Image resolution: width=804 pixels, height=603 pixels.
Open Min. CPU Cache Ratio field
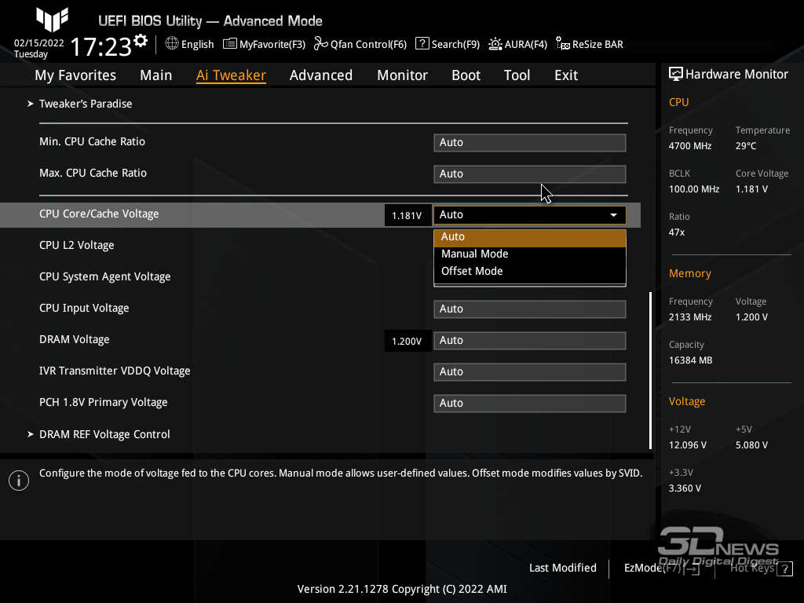click(530, 143)
